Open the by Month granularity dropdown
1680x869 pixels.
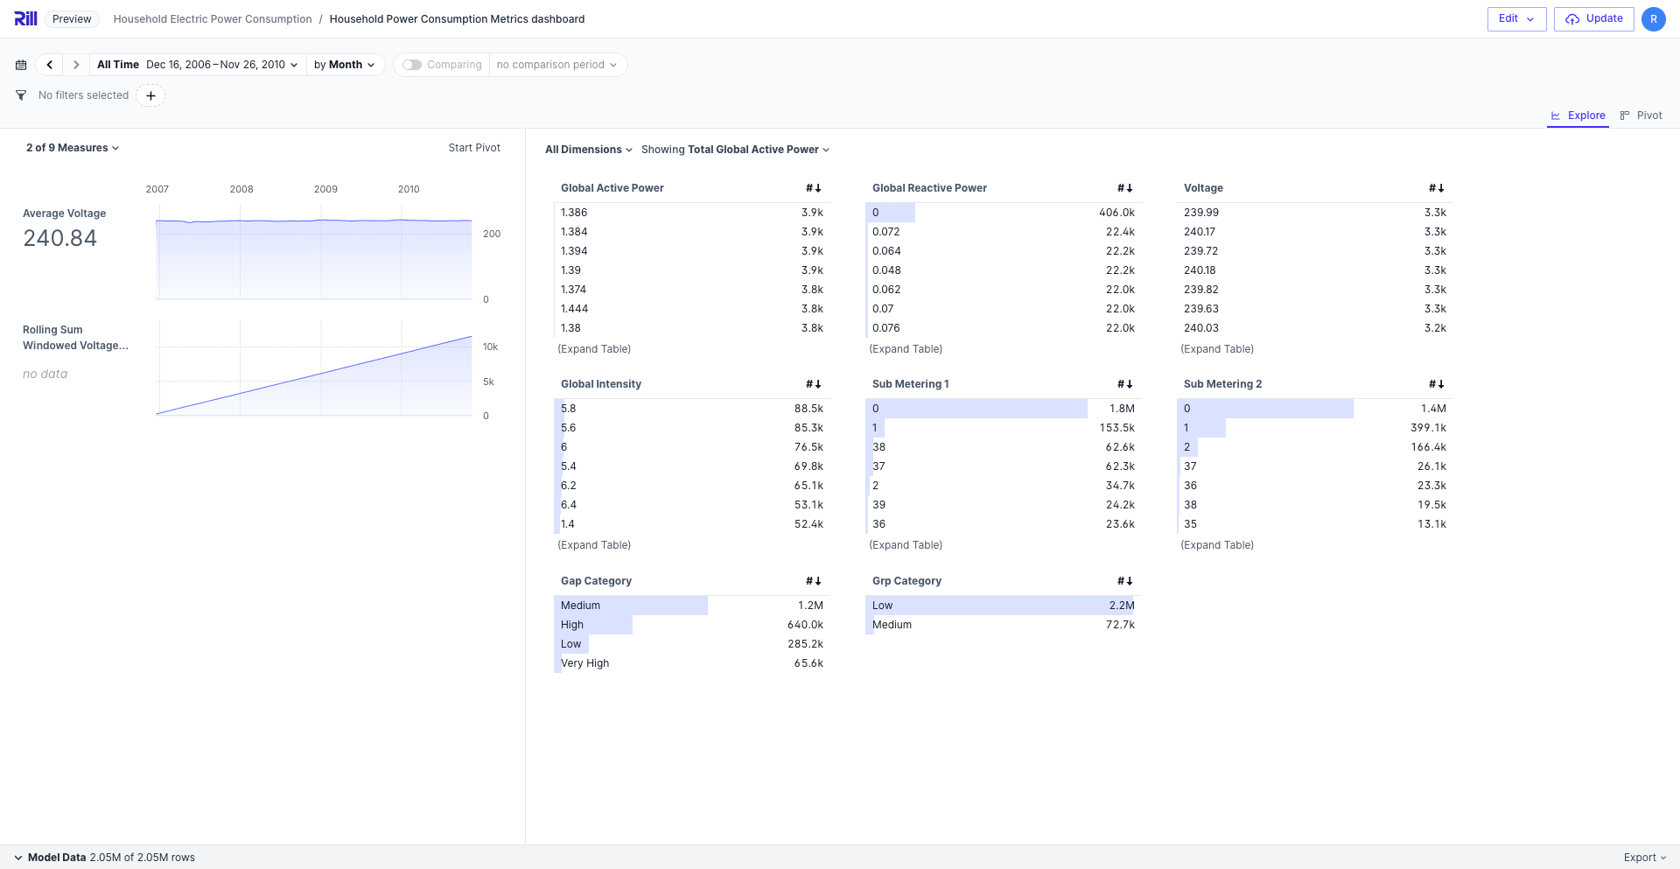point(345,65)
